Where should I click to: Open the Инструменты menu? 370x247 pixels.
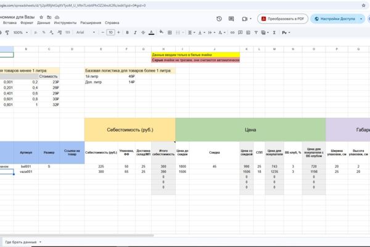(65, 23)
